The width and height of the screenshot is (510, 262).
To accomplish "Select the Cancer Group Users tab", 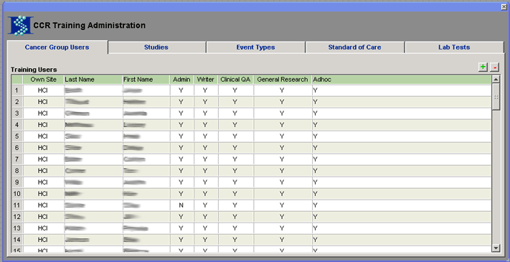I will (57, 47).
